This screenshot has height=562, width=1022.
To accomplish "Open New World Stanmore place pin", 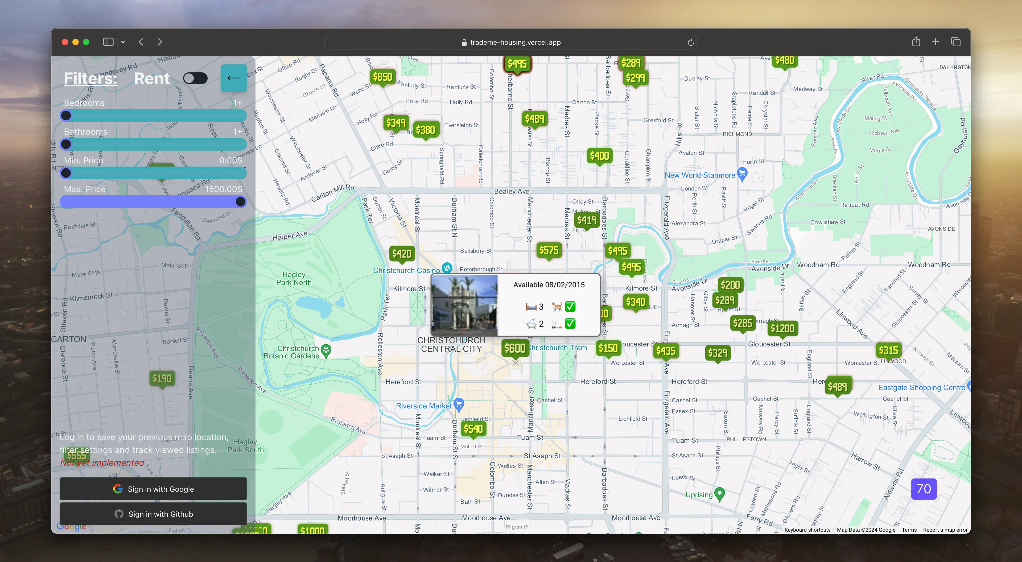I will pos(742,174).
